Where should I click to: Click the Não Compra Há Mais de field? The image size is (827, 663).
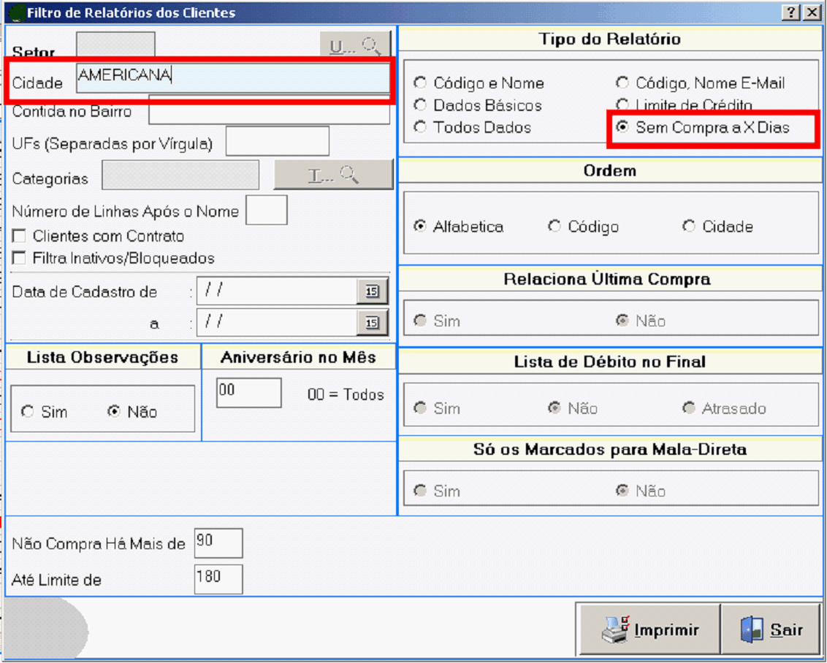point(218,543)
